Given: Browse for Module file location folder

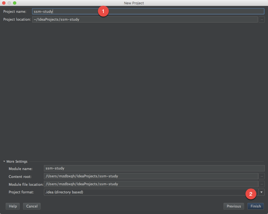Looking at the screenshot, I should [261, 184].
